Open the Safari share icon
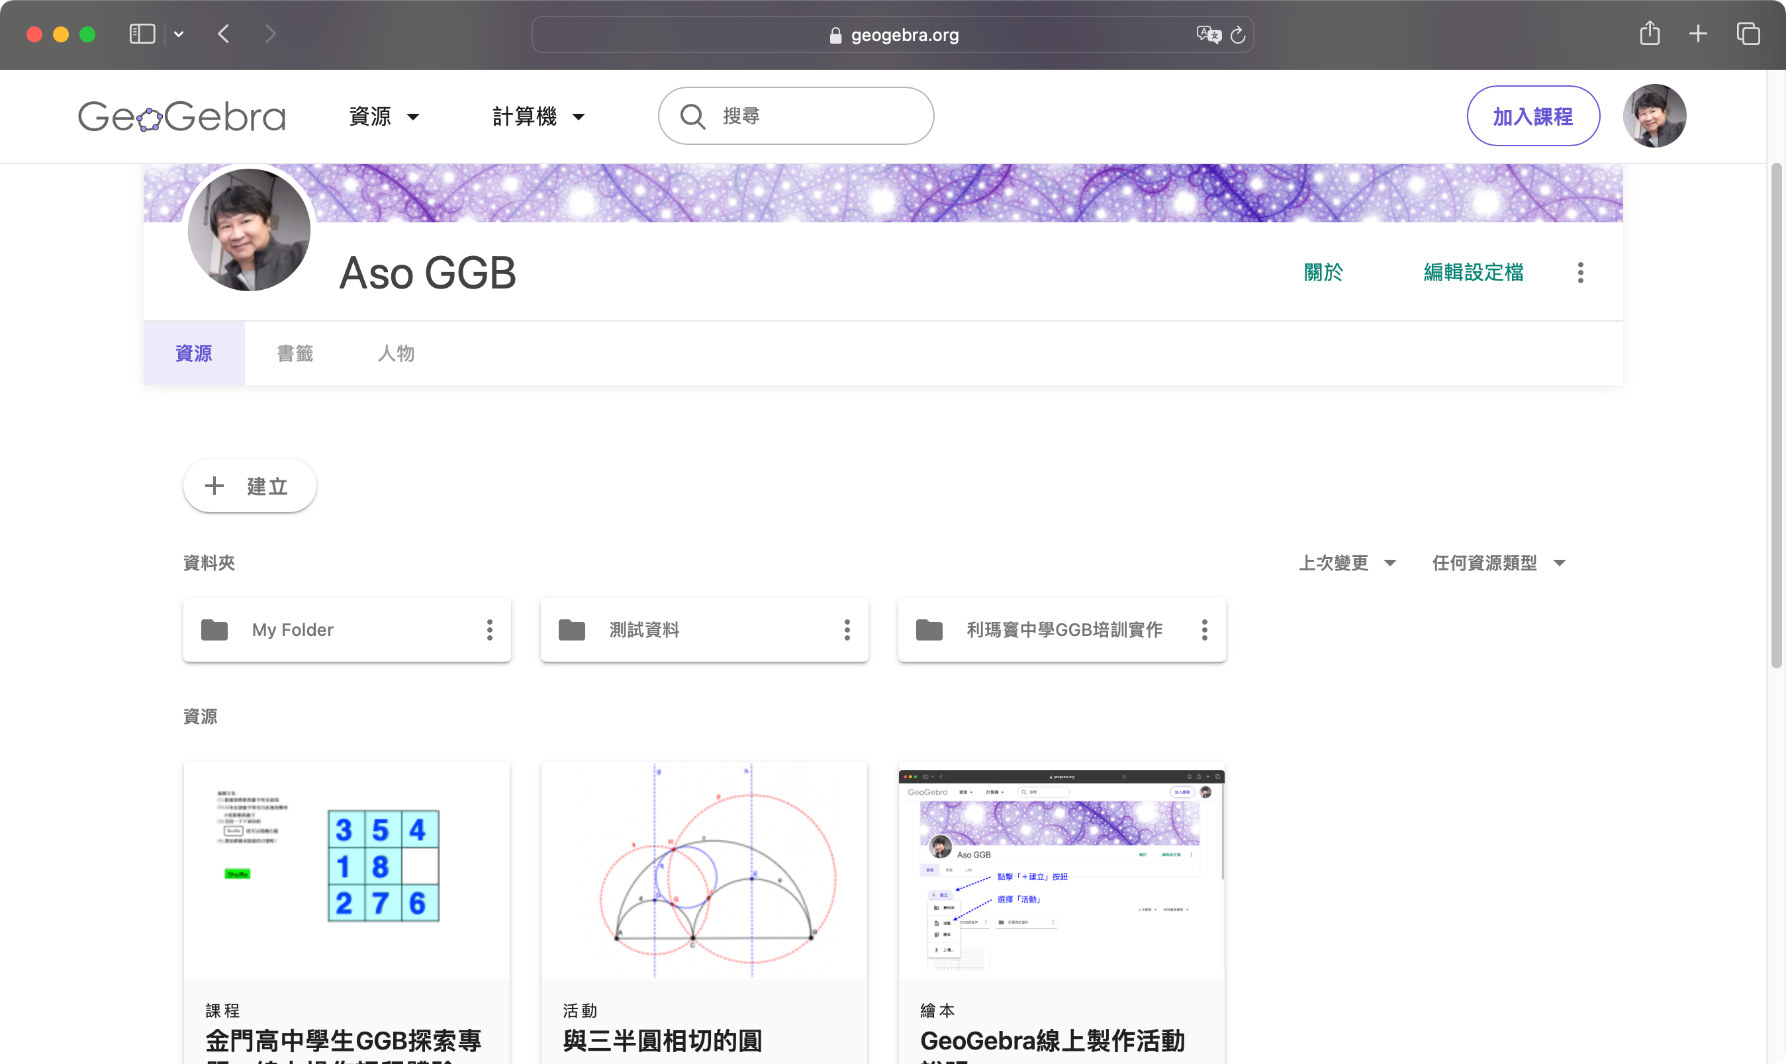Viewport: 1786px width, 1064px height. tap(1650, 33)
